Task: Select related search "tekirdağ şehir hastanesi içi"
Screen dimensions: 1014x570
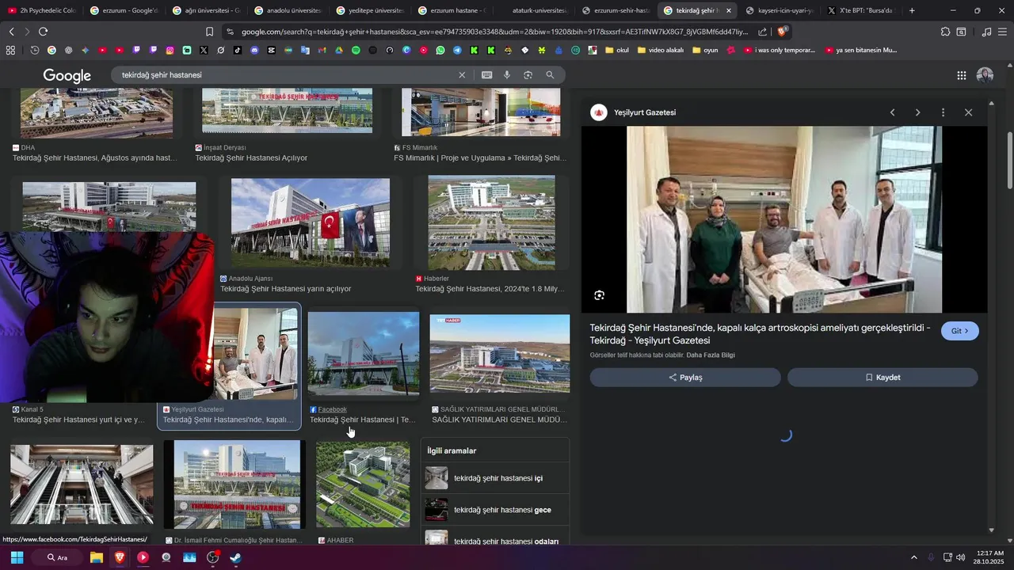Action: point(495,478)
